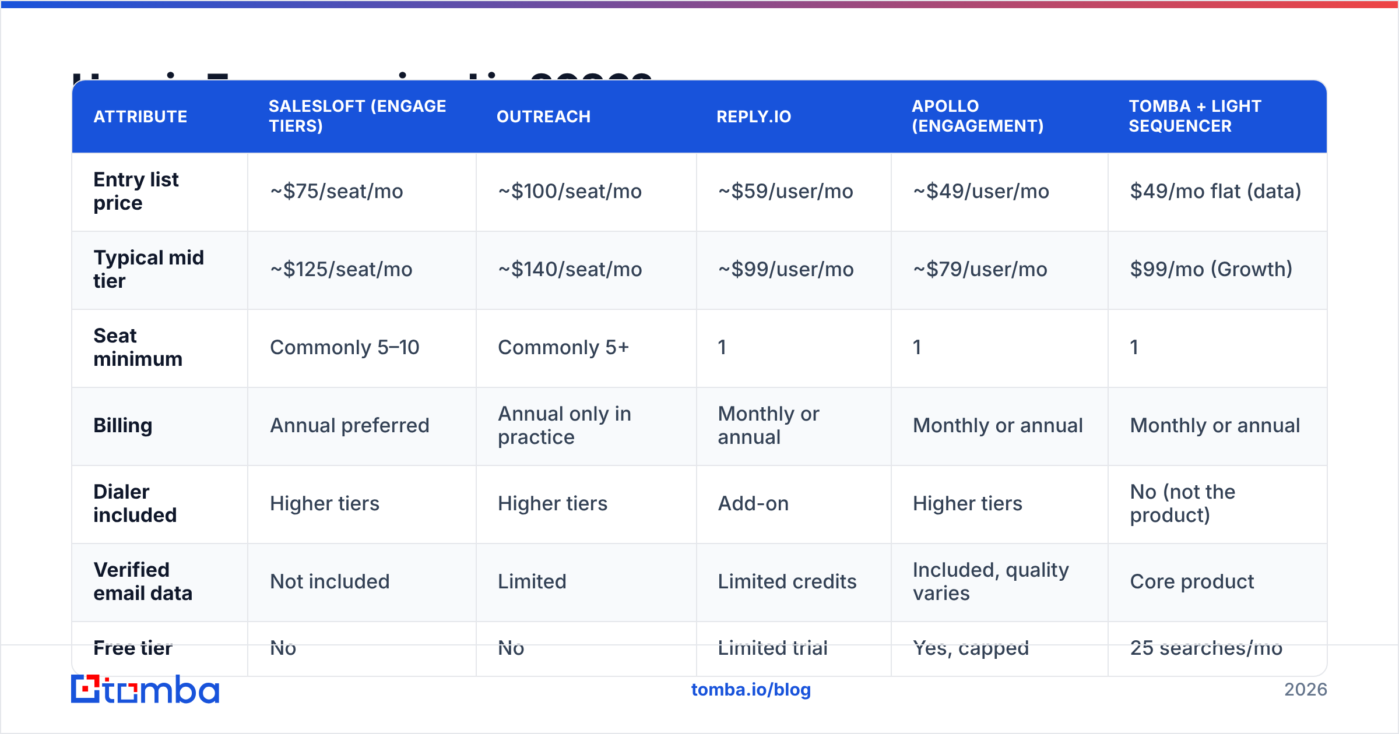The width and height of the screenshot is (1399, 734).
Task: Click 'No (not the product)' cell
Action: (1182, 503)
